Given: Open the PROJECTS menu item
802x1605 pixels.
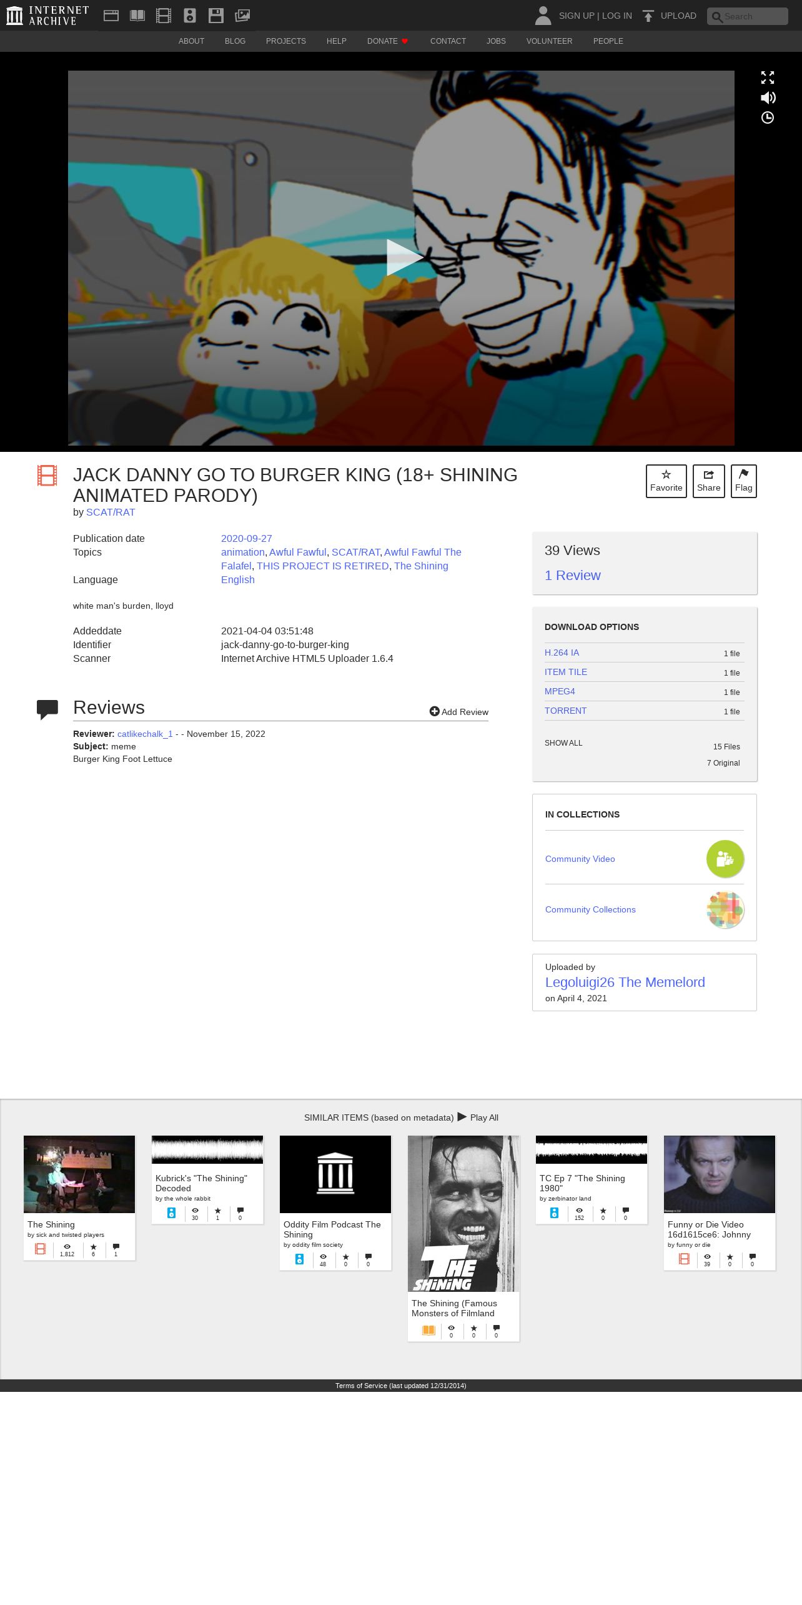Looking at the screenshot, I should pyautogui.click(x=286, y=41).
